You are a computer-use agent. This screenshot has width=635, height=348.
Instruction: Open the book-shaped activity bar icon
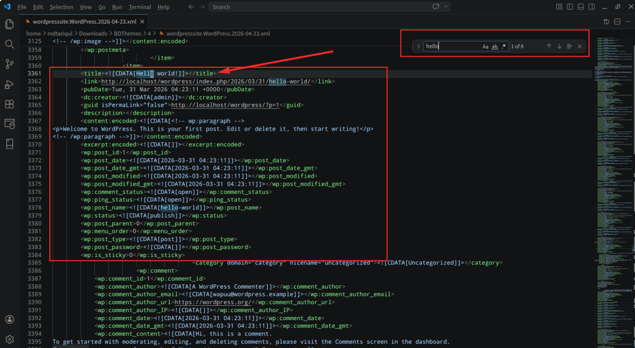[9, 144]
